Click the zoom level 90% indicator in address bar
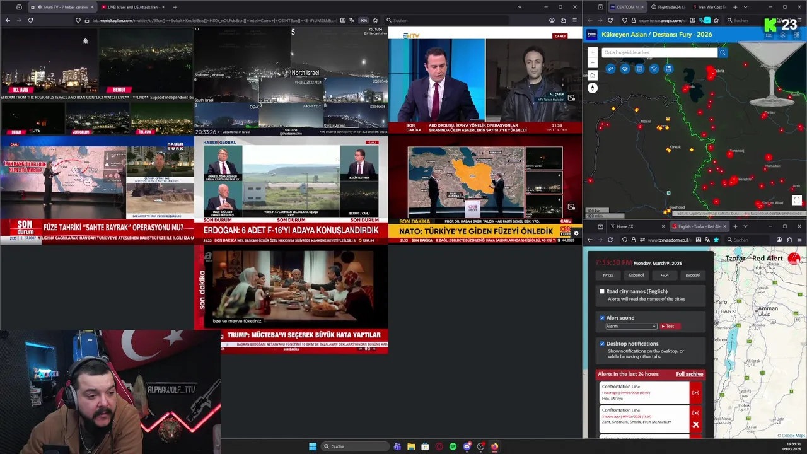807x454 pixels. tap(364, 20)
